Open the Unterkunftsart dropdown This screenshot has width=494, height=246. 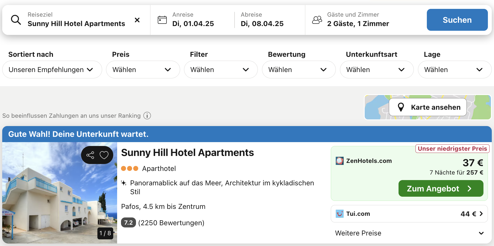point(377,70)
